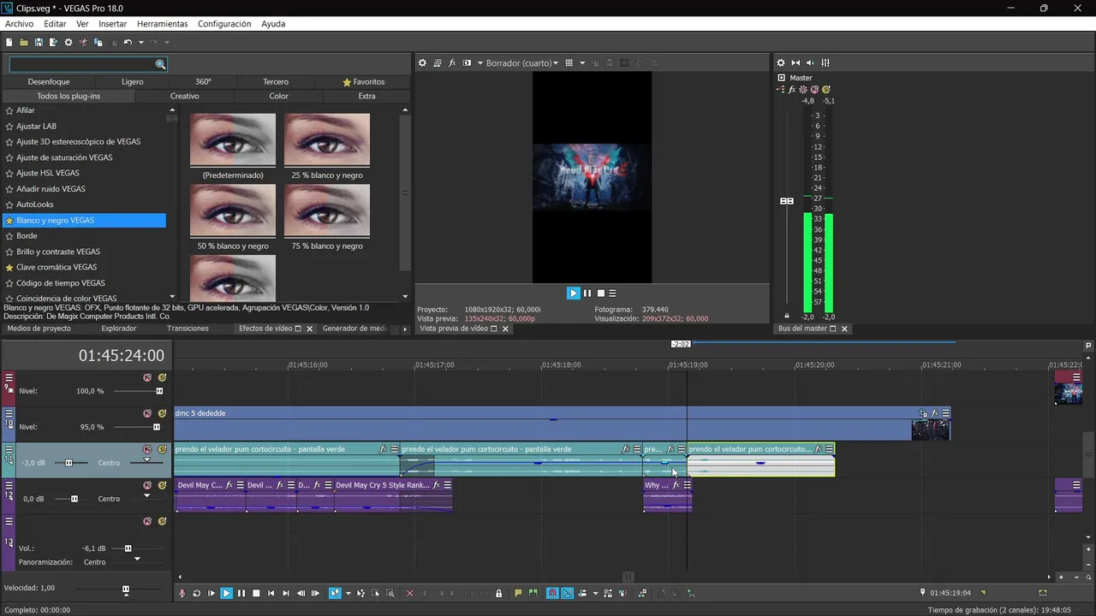The image size is (1096, 616).
Task: Click the open project folder icon
Action: [24, 42]
